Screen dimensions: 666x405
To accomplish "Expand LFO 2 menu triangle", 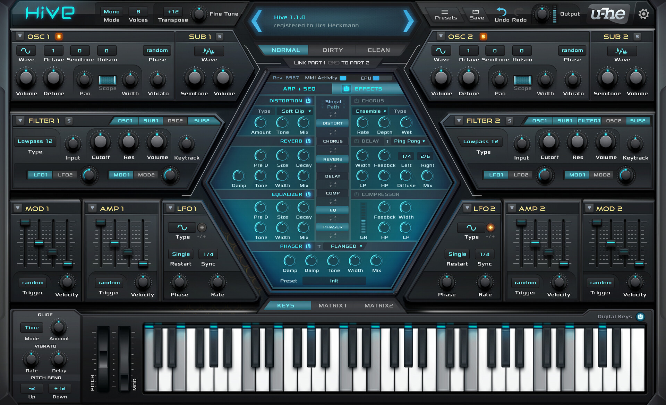I will pyautogui.click(x=467, y=208).
